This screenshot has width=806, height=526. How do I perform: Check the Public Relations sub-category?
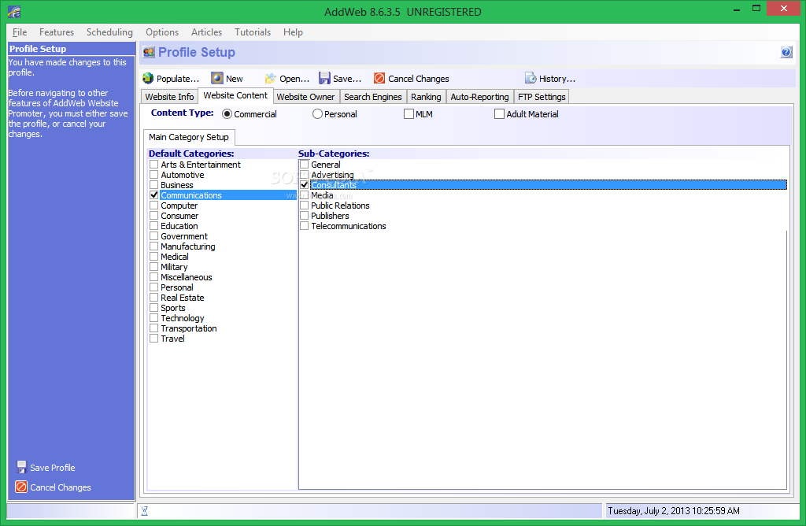[305, 206]
